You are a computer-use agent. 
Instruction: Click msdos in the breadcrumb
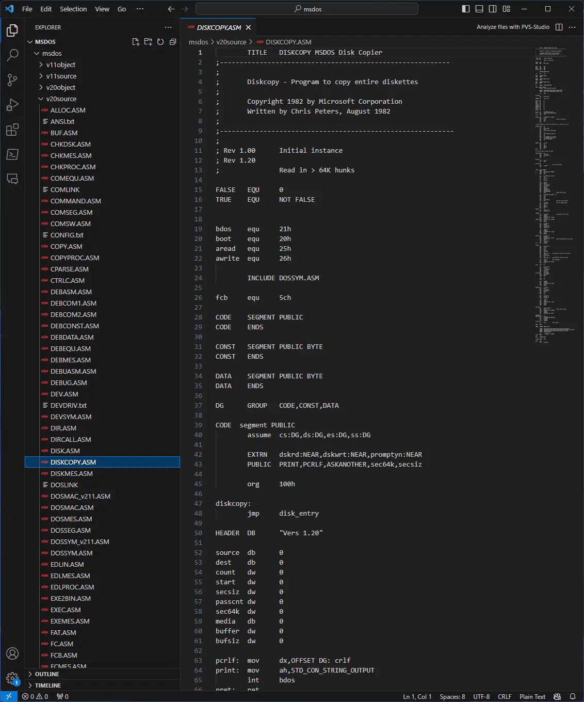[x=199, y=42]
